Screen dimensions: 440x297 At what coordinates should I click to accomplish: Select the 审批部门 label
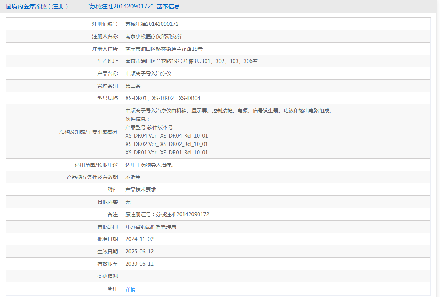(107, 227)
